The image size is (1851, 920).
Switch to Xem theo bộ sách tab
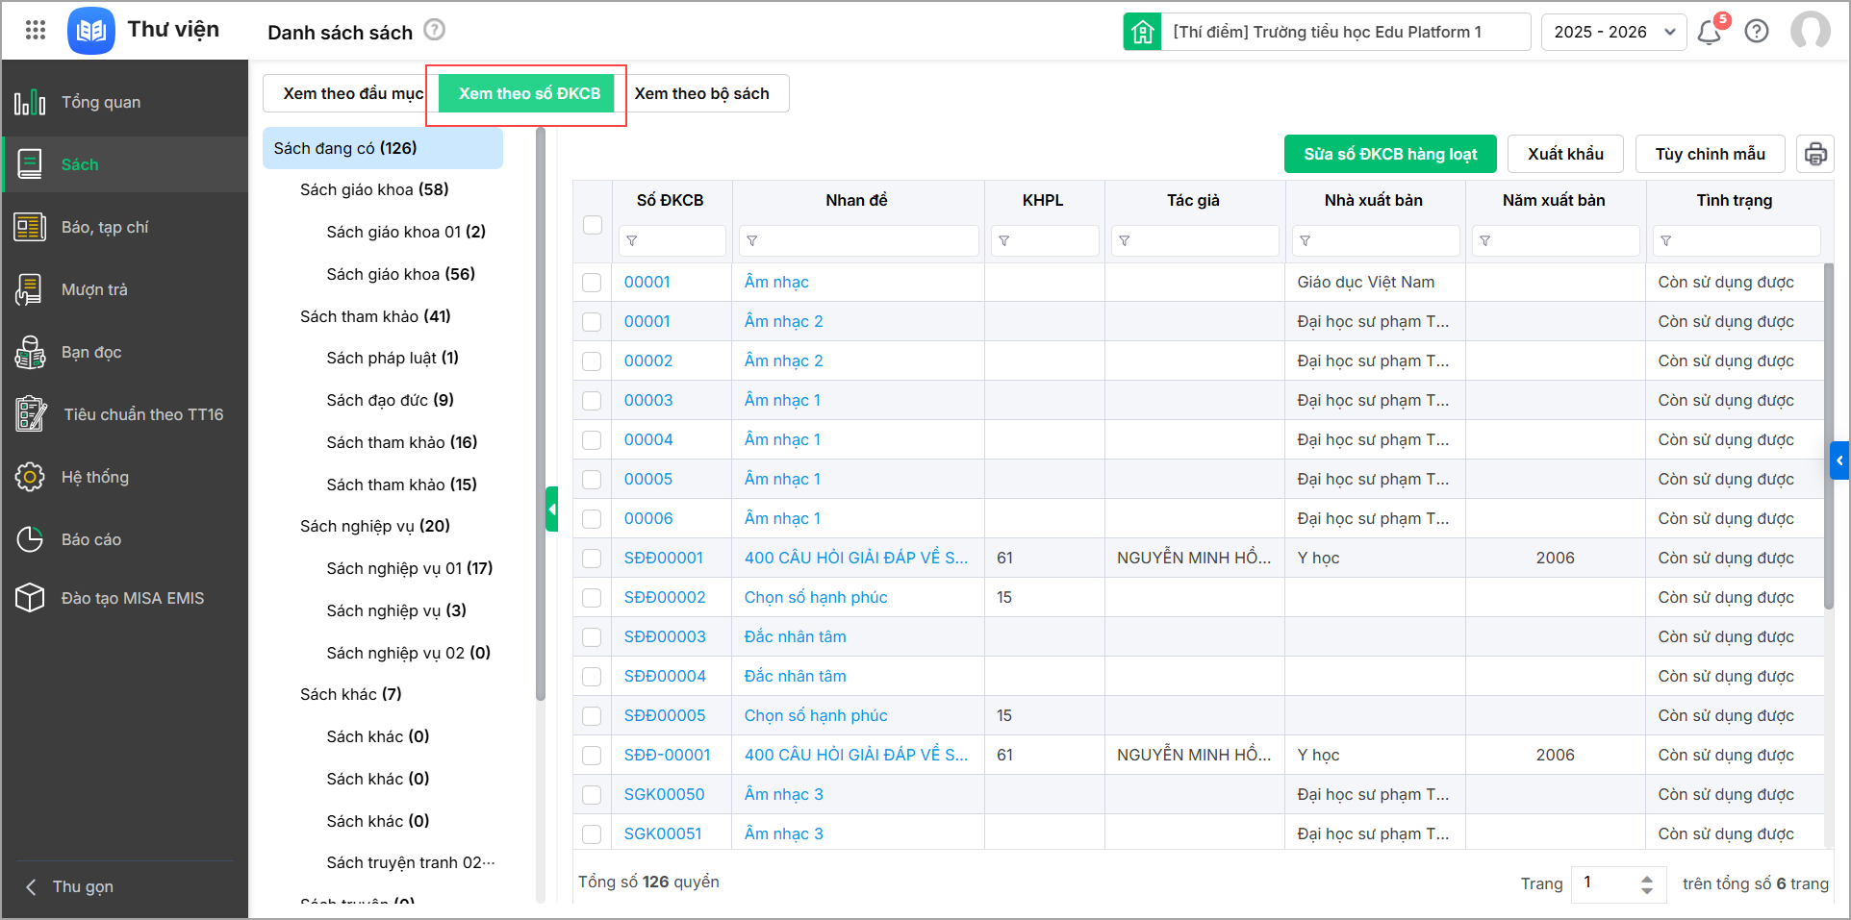(x=702, y=93)
